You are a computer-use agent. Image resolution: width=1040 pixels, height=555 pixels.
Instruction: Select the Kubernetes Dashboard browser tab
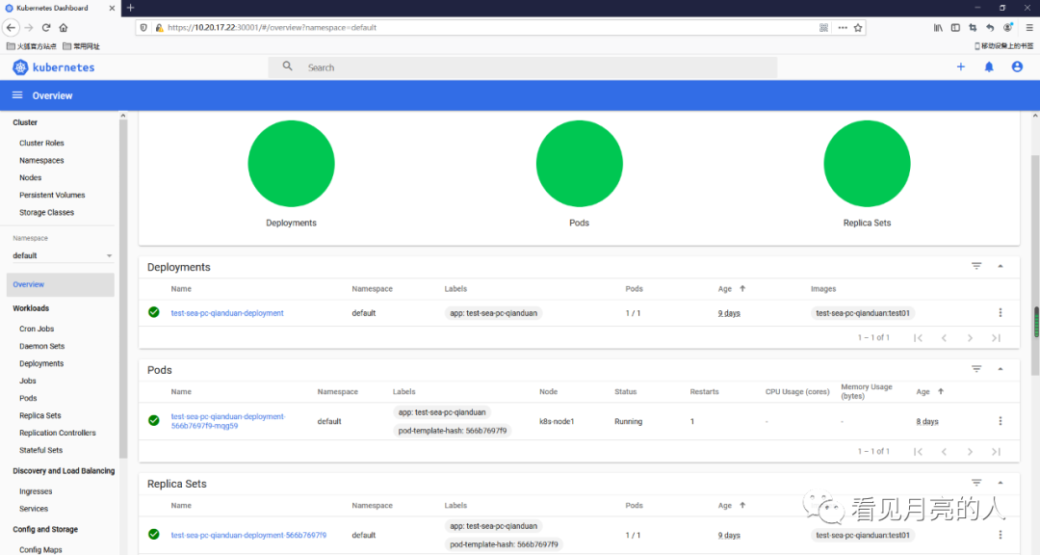60,8
